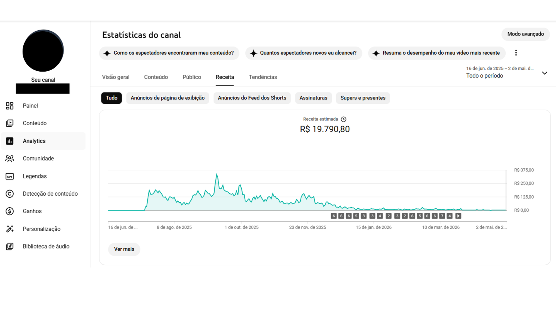Image resolution: width=556 pixels, height=313 pixels.
Task: Open the three-dot more options menu
Action: [x=516, y=53]
